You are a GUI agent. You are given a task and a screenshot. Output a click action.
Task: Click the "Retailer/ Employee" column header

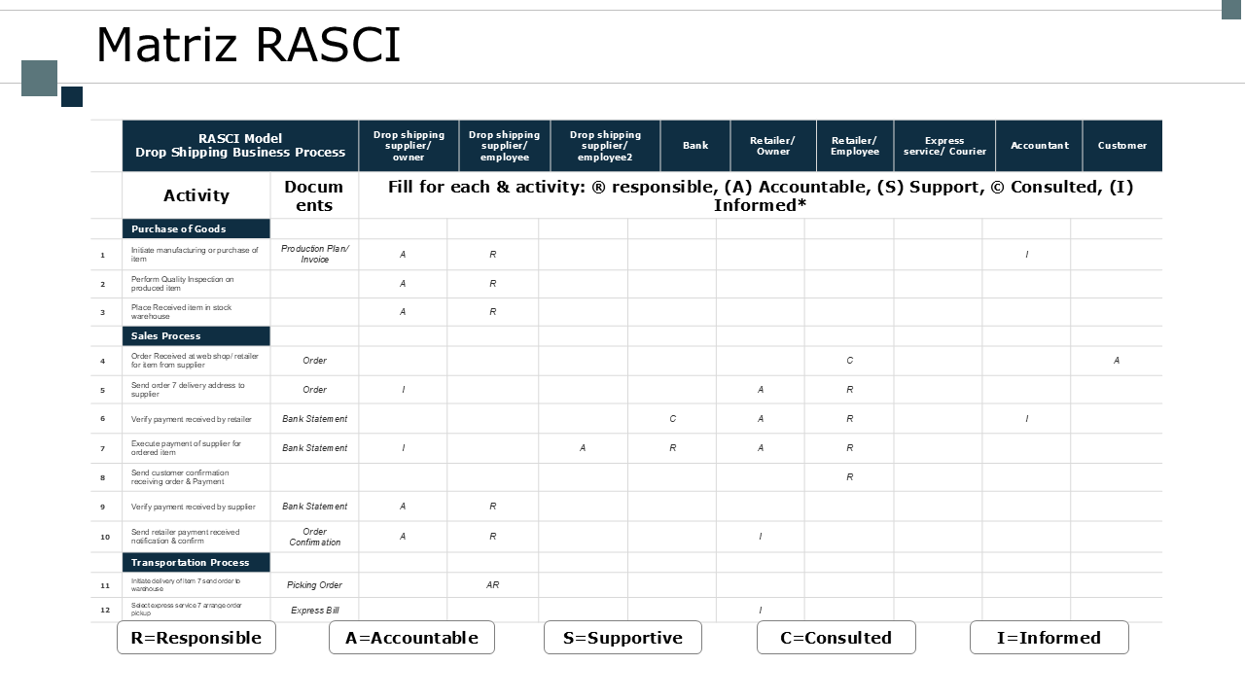pyautogui.click(x=855, y=146)
